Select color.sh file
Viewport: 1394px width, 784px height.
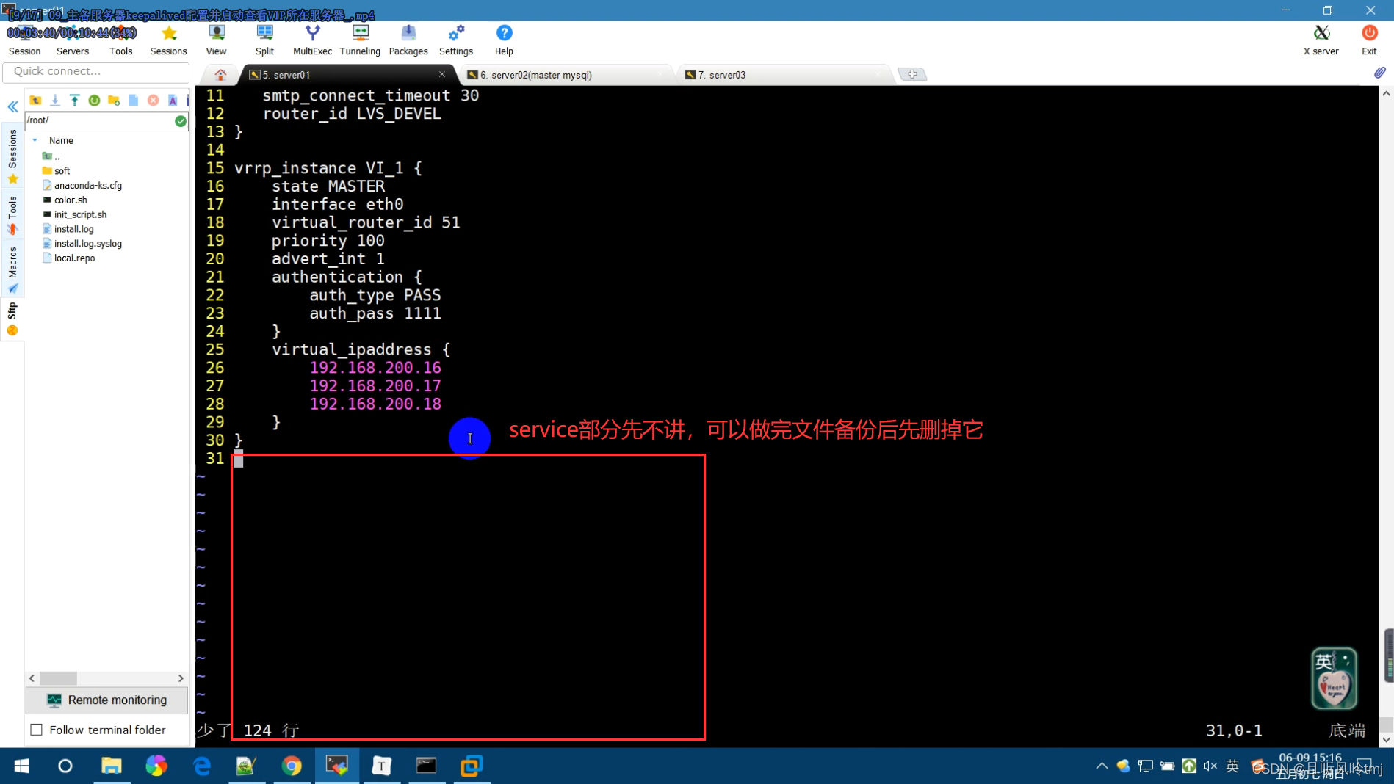(x=71, y=200)
